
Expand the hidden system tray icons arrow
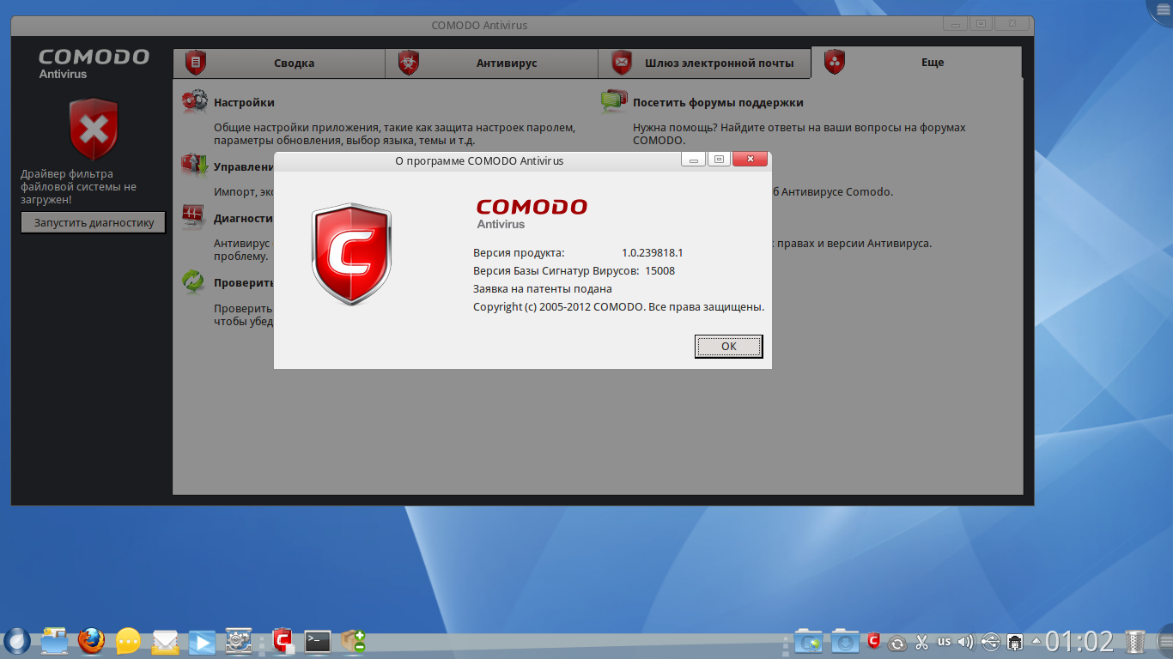click(1036, 641)
